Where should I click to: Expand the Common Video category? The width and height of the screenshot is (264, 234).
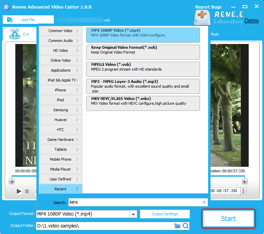pyautogui.click(x=61, y=31)
